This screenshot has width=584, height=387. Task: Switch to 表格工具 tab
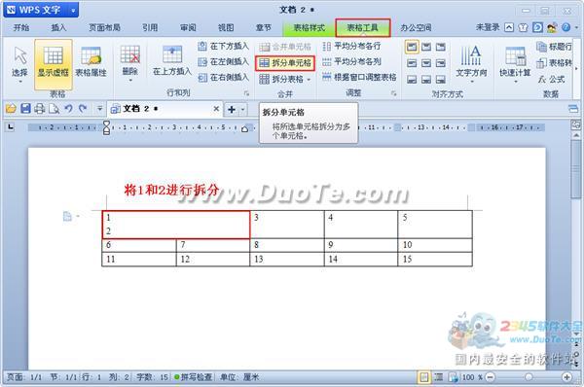pyautogui.click(x=363, y=28)
